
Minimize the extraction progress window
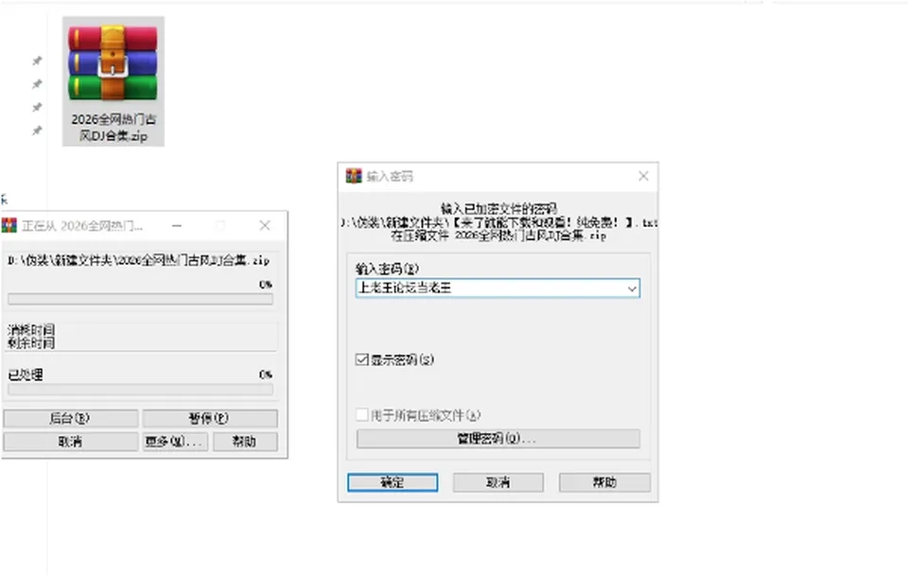[177, 225]
